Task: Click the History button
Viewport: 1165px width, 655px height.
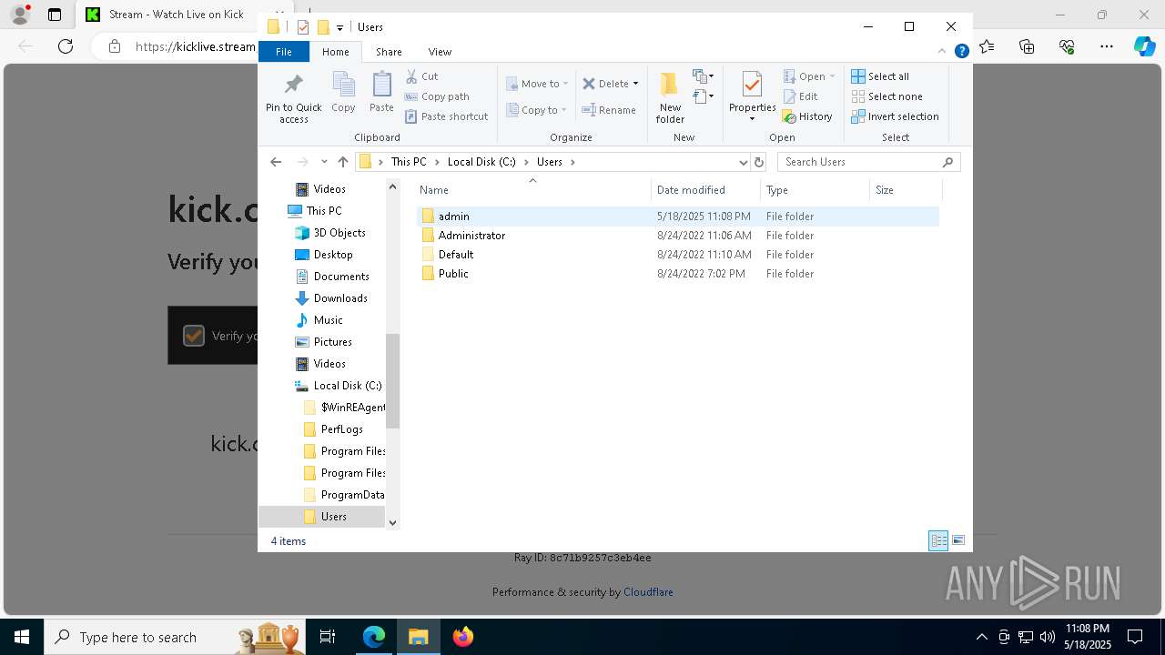Action: pyautogui.click(x=807, y=116)
